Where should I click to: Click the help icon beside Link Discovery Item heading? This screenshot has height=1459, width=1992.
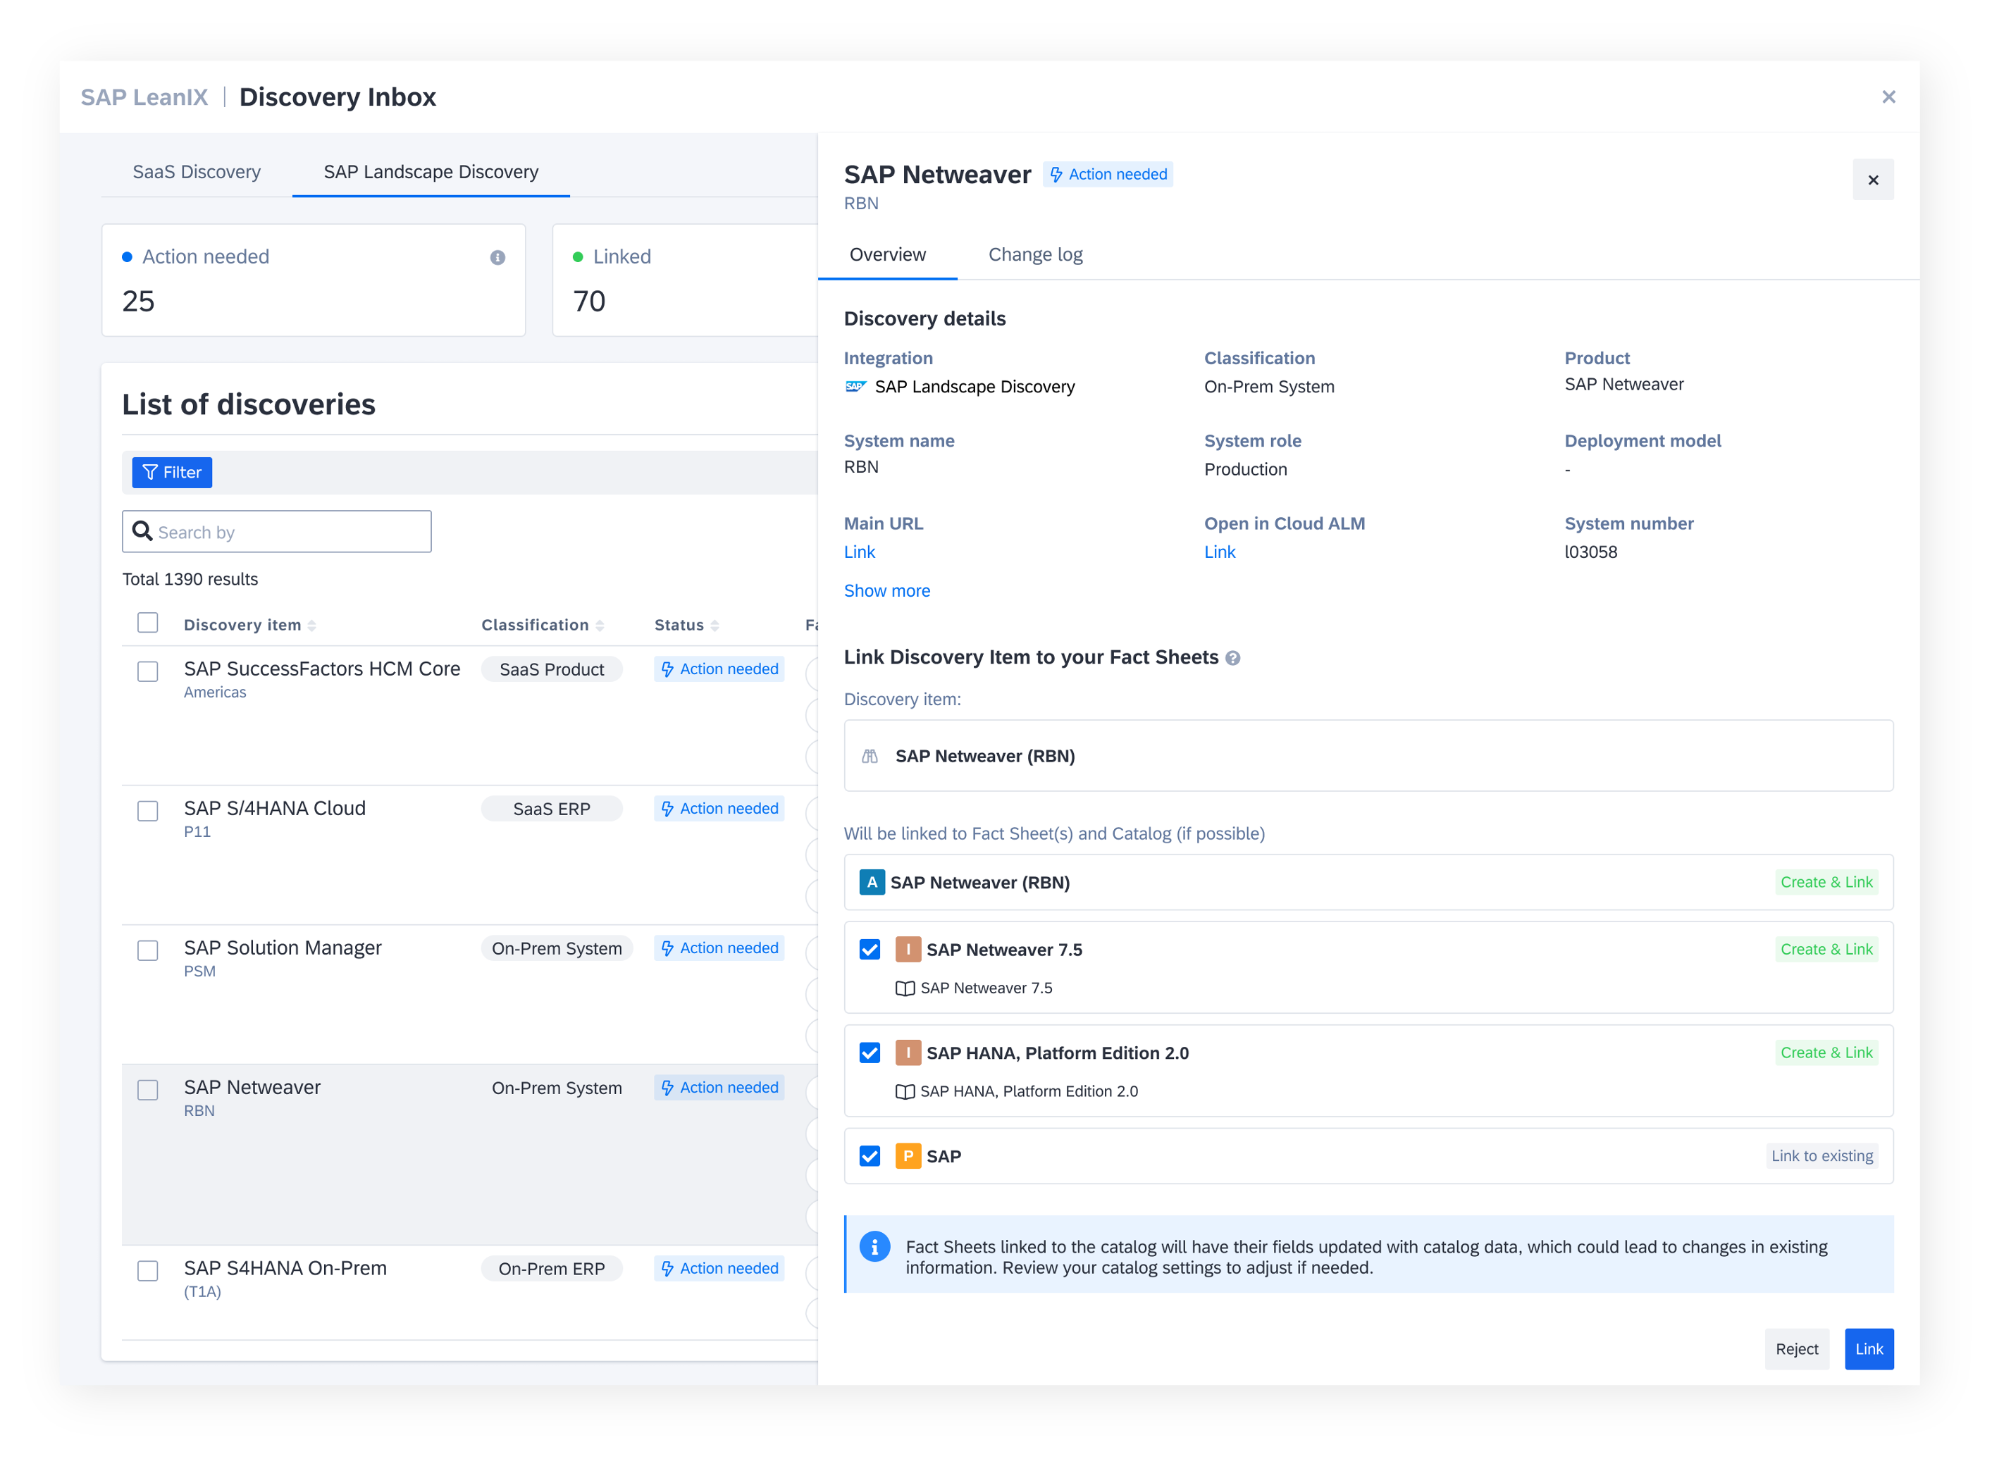[x=1232, y=658]
